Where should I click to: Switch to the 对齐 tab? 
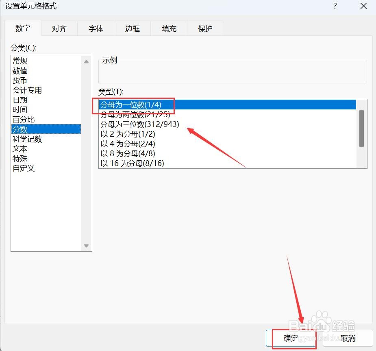(x=59, y=28)
